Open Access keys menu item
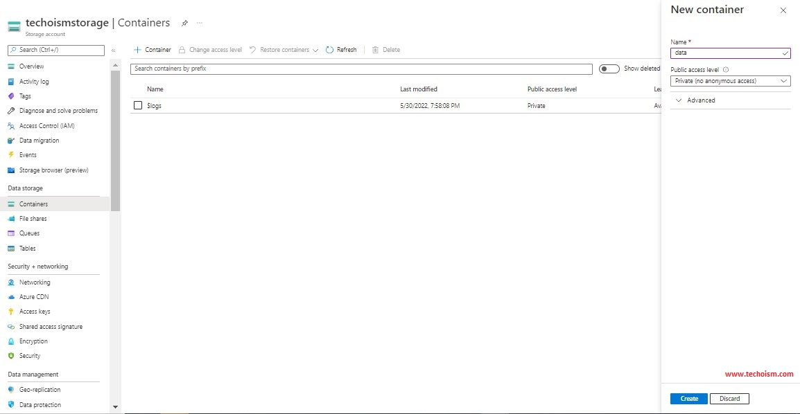The width and height of the screenshot is (800, 414). click(x=35, y=312)
